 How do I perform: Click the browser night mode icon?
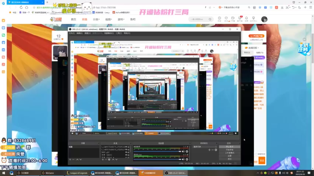click(299, 7)
